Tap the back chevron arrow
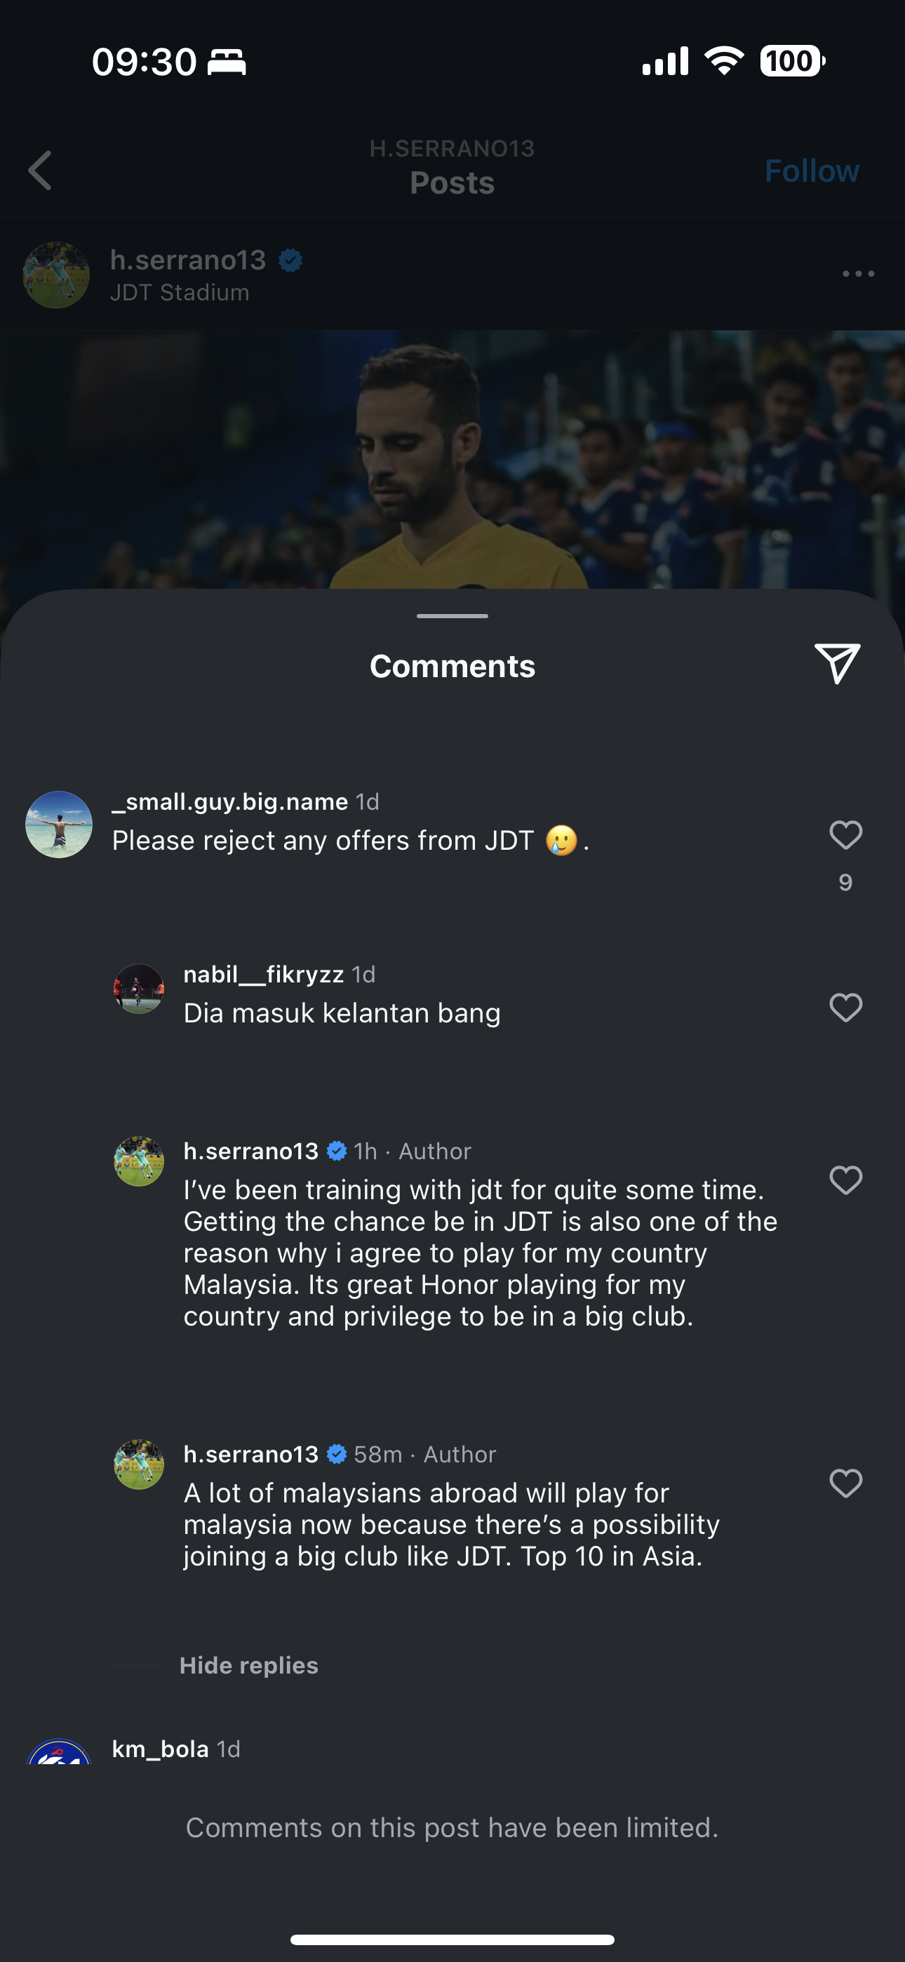Viewport: 905px width, 1962px height. pos(41,170)
